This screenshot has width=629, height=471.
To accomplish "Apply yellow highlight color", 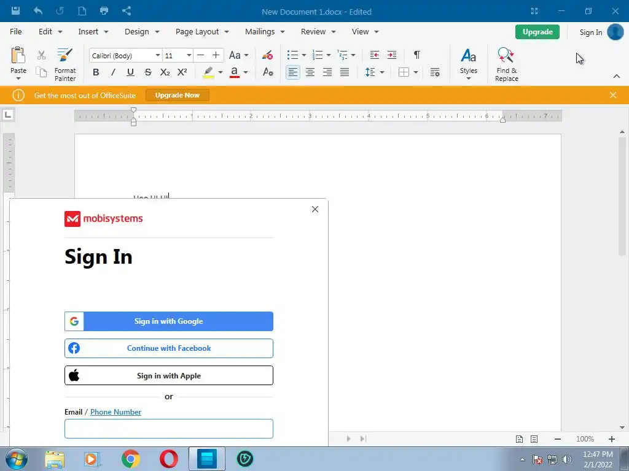I will click(208, 72).
